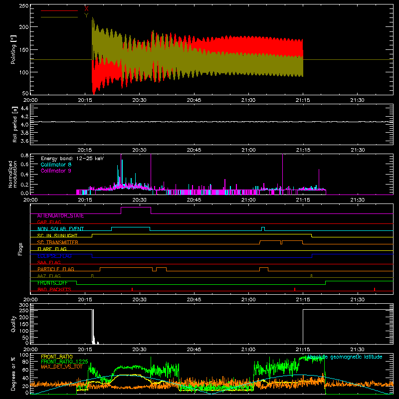Viewport: 399px width, 399px height.
Task: Select the olive Y legend label
Action: [x=86, y=15]
